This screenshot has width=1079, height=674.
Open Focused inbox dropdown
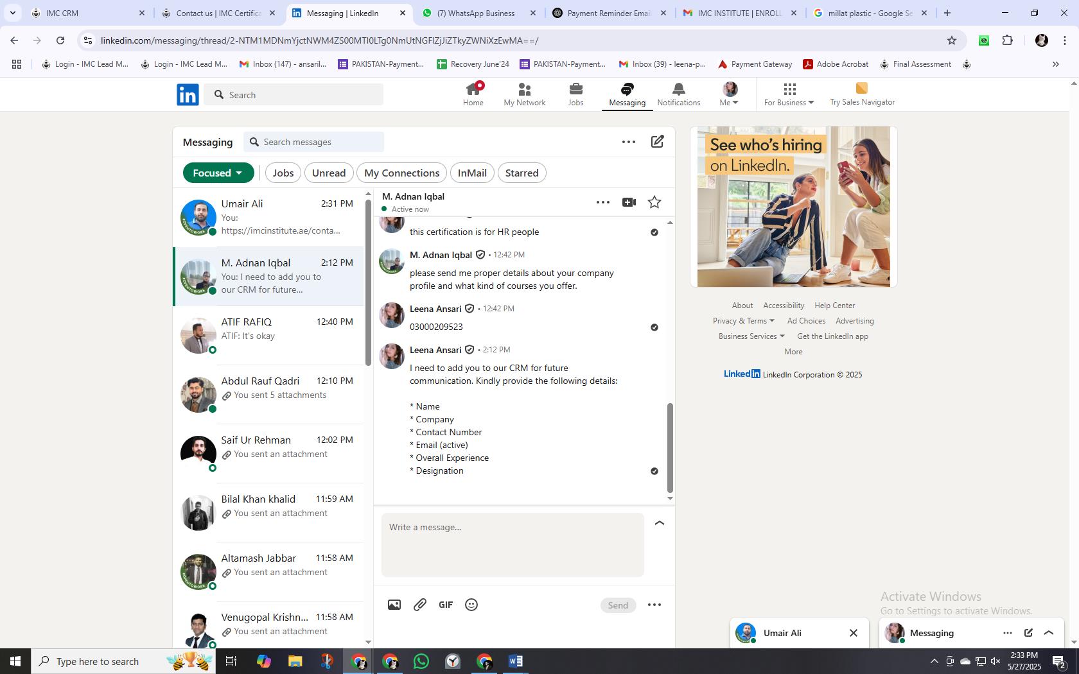[x=218, y=173]
